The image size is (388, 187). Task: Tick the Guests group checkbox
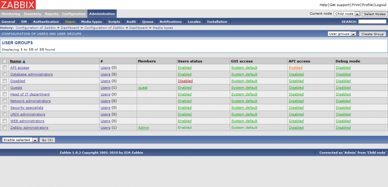pos(4,87)
